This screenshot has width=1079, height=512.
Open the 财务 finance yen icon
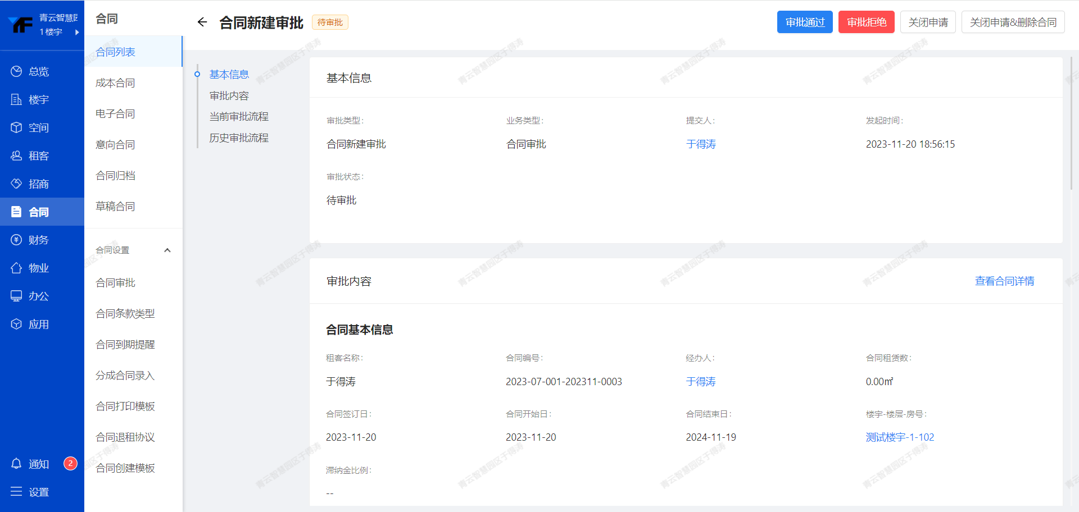pos(16,240)
